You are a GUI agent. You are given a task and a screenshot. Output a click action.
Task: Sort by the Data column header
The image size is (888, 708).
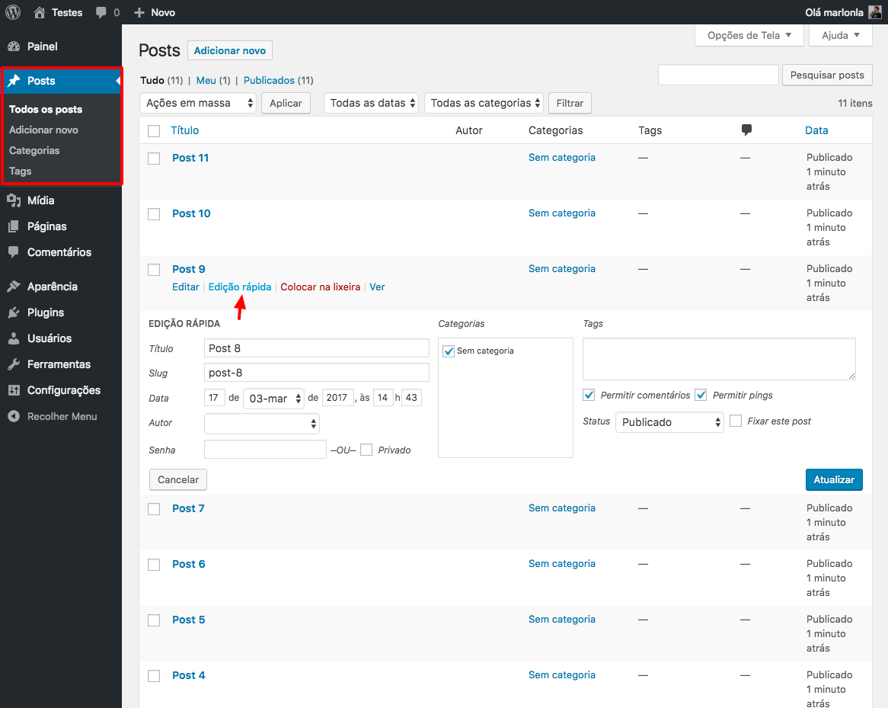[816, 130]
